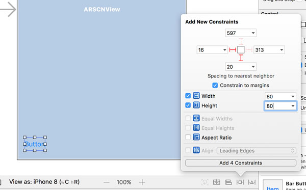
Task: Toggle the trailing spacing strut constraint
Action: click(x=249, y=50)
